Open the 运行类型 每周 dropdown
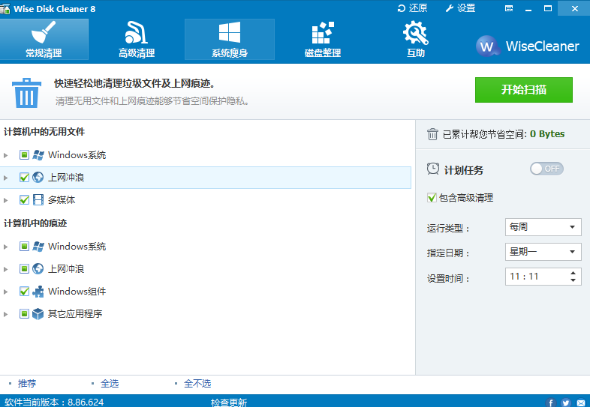The image size is (590, 407). pyautogui.click(x=543, y=227)
